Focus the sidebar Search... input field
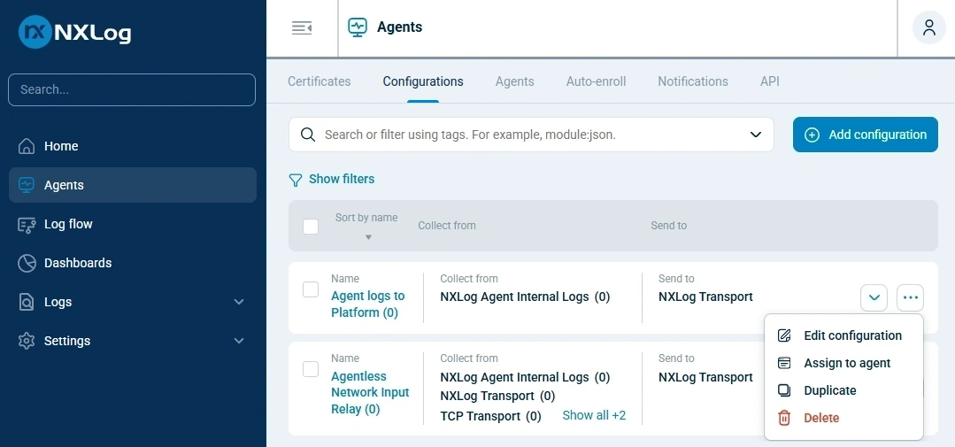The height and width of the screenshot is (447, 955). pos(132,89)
